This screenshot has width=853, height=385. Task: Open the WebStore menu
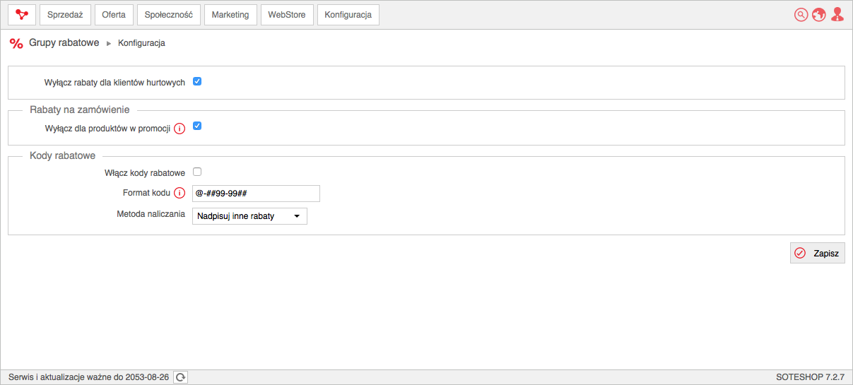tap(287, 15)
